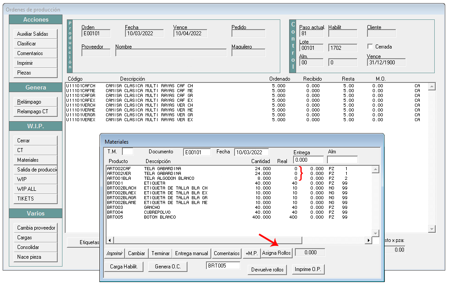Image resolution: width=451 pixels, height=286 pixels.
Task: Toggle the Cerrada checkbox
Action: tap(370, 46)
